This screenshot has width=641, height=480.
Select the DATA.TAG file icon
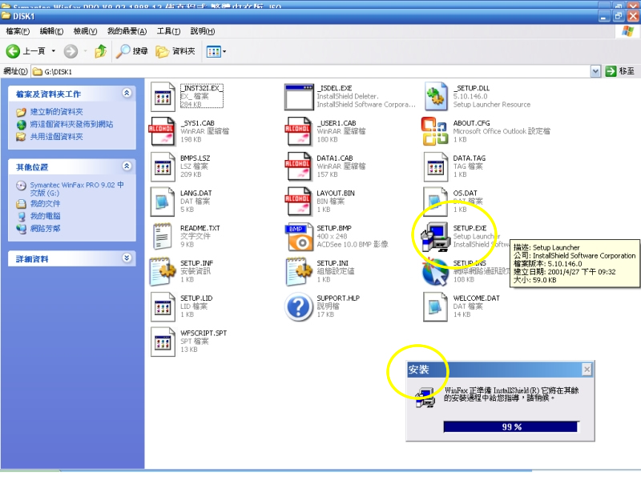click(x=435, y=166)
